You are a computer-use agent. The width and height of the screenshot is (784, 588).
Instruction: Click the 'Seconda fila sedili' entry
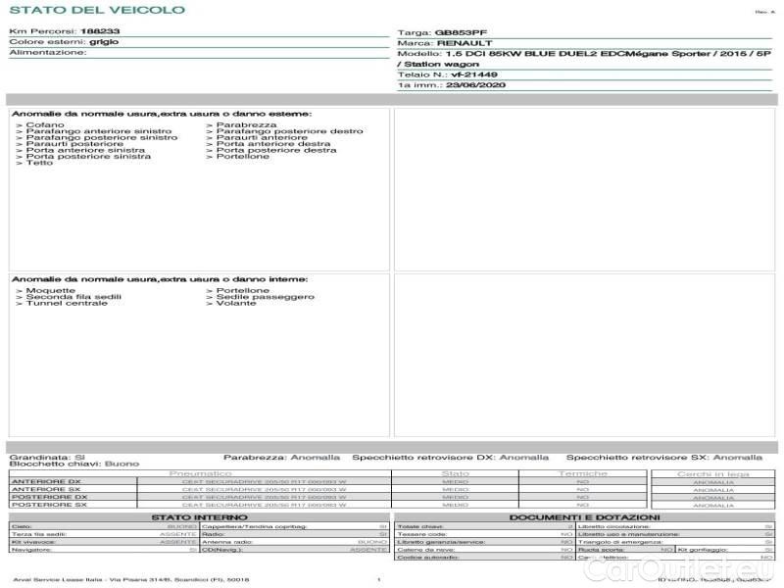point(73,297)
